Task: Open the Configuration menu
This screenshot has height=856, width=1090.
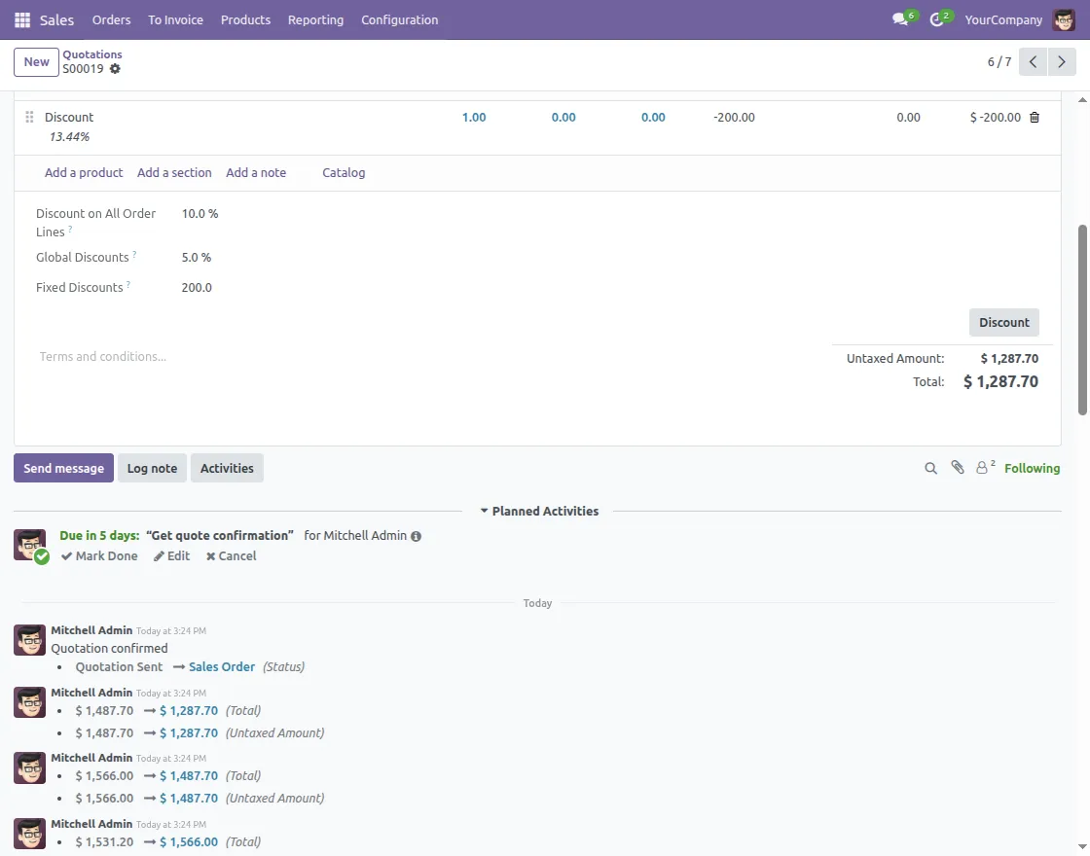Action: point(399,19)
